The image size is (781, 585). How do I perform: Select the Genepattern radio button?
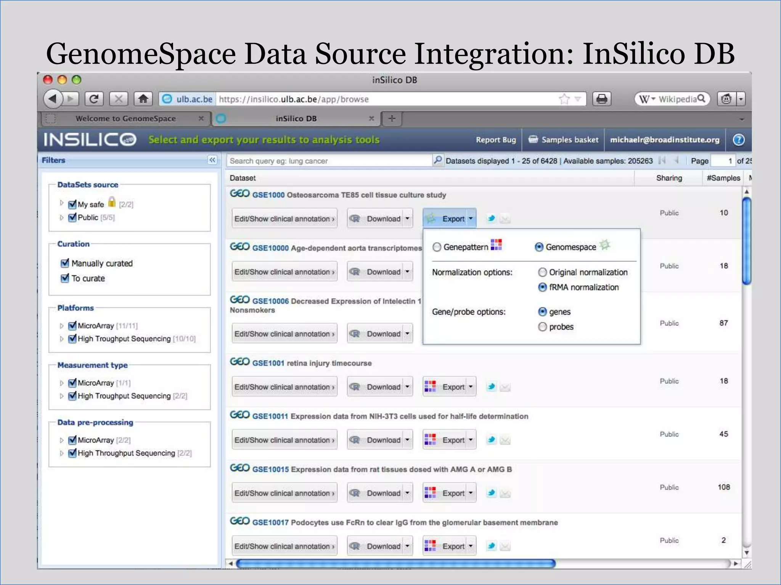[x=437, y=247]
